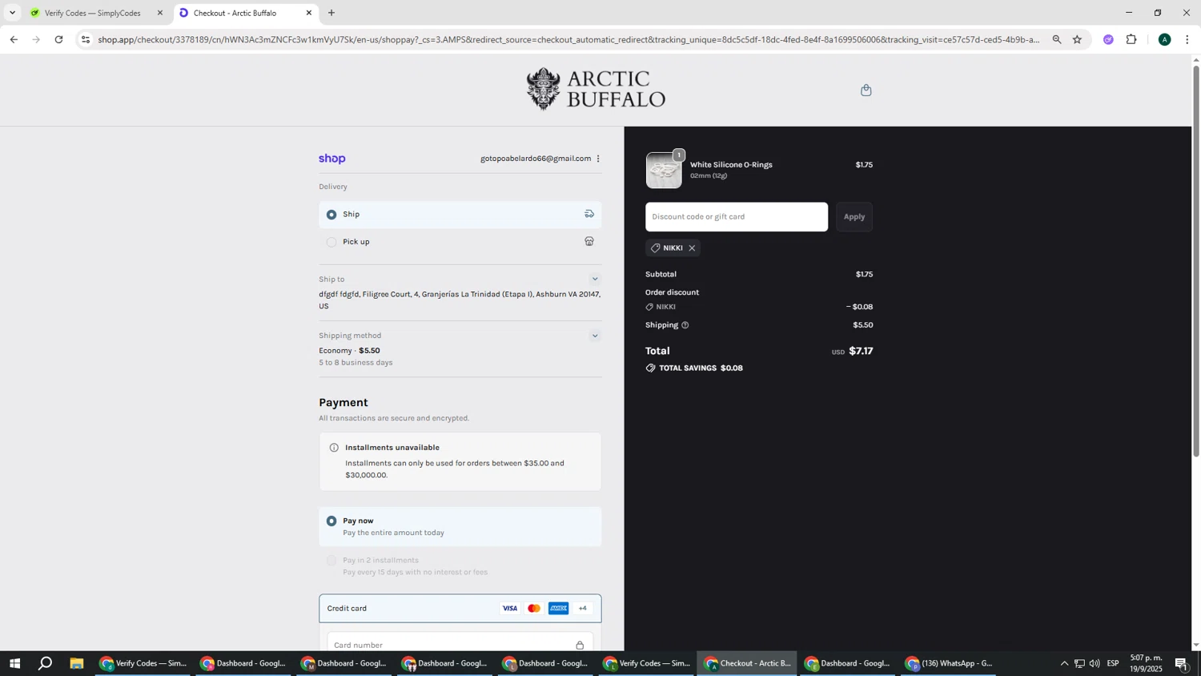Image resolution: width=1201 pixels, height=676 pixels.
Task: Expand the Shipping method section
Action: 594,336
